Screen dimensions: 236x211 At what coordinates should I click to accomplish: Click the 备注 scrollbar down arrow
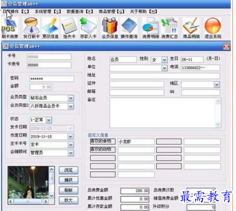coord(218,124)
